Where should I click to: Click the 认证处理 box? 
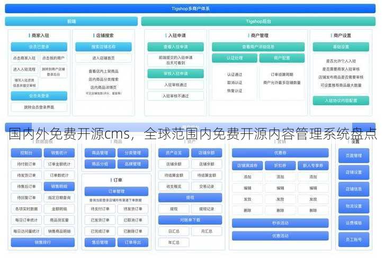235,58
